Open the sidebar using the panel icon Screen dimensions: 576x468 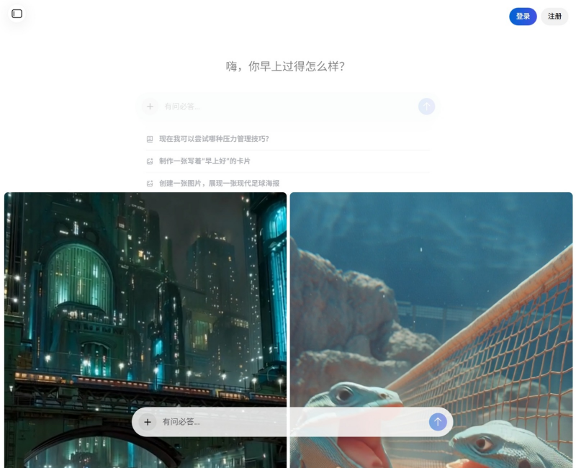(x=17, y=13)
